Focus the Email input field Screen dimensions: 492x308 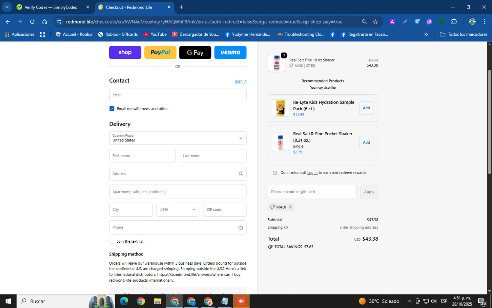[x=177, y=95]
